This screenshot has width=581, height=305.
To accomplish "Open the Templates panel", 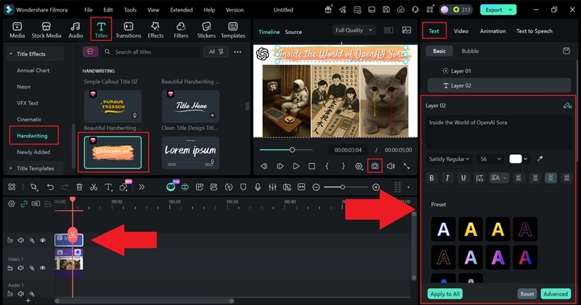I will [232, 30].
